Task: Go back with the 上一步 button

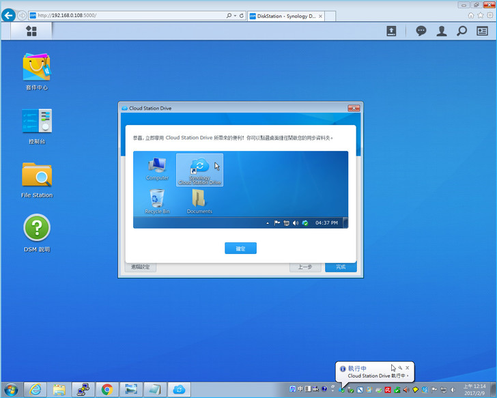Action: coord(305,268)
